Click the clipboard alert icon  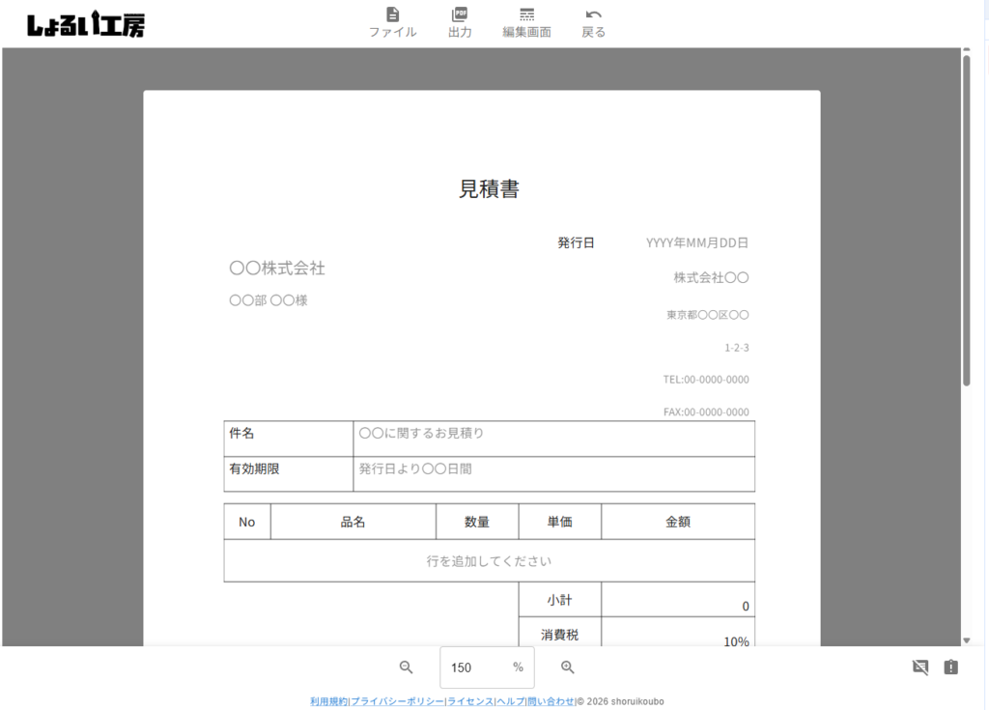tap(950, 667)
